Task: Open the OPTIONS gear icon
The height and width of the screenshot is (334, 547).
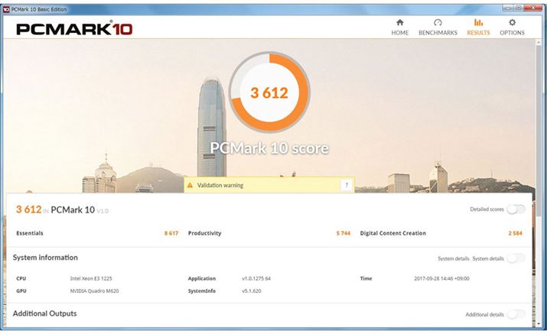Action: [x=512, y=23]
